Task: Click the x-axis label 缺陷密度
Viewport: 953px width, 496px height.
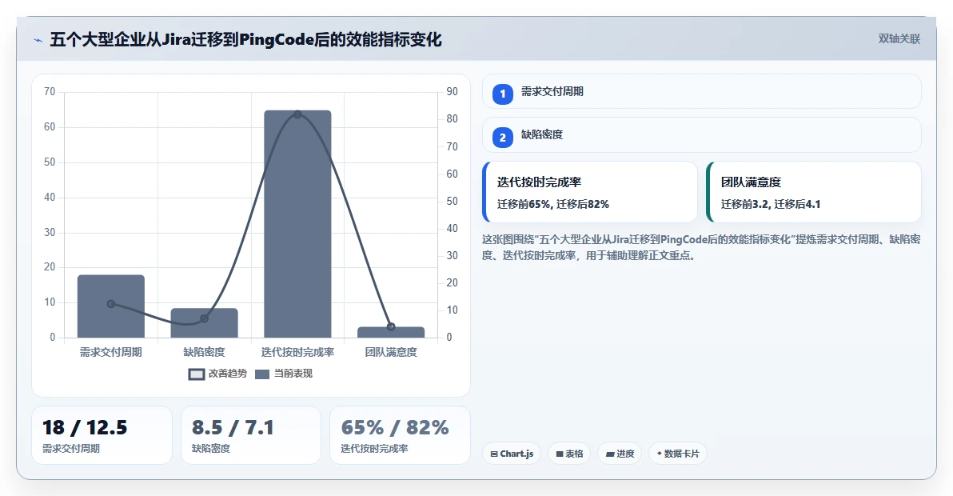Action: (204, 352)
